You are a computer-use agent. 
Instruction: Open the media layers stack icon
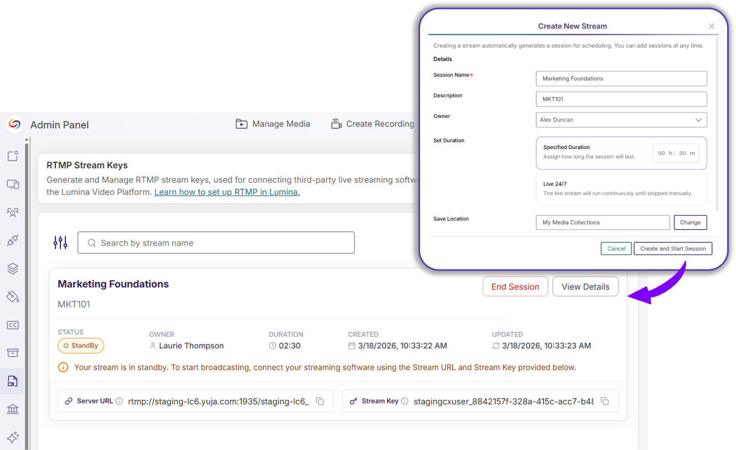click(x=12, y=268)
